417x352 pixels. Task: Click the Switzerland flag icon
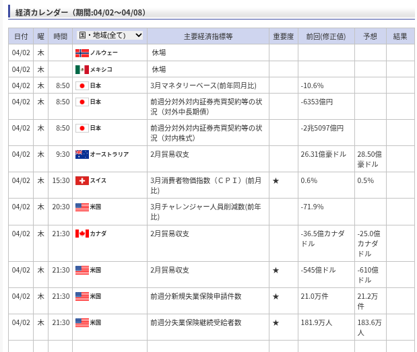(x=82, y=180)
